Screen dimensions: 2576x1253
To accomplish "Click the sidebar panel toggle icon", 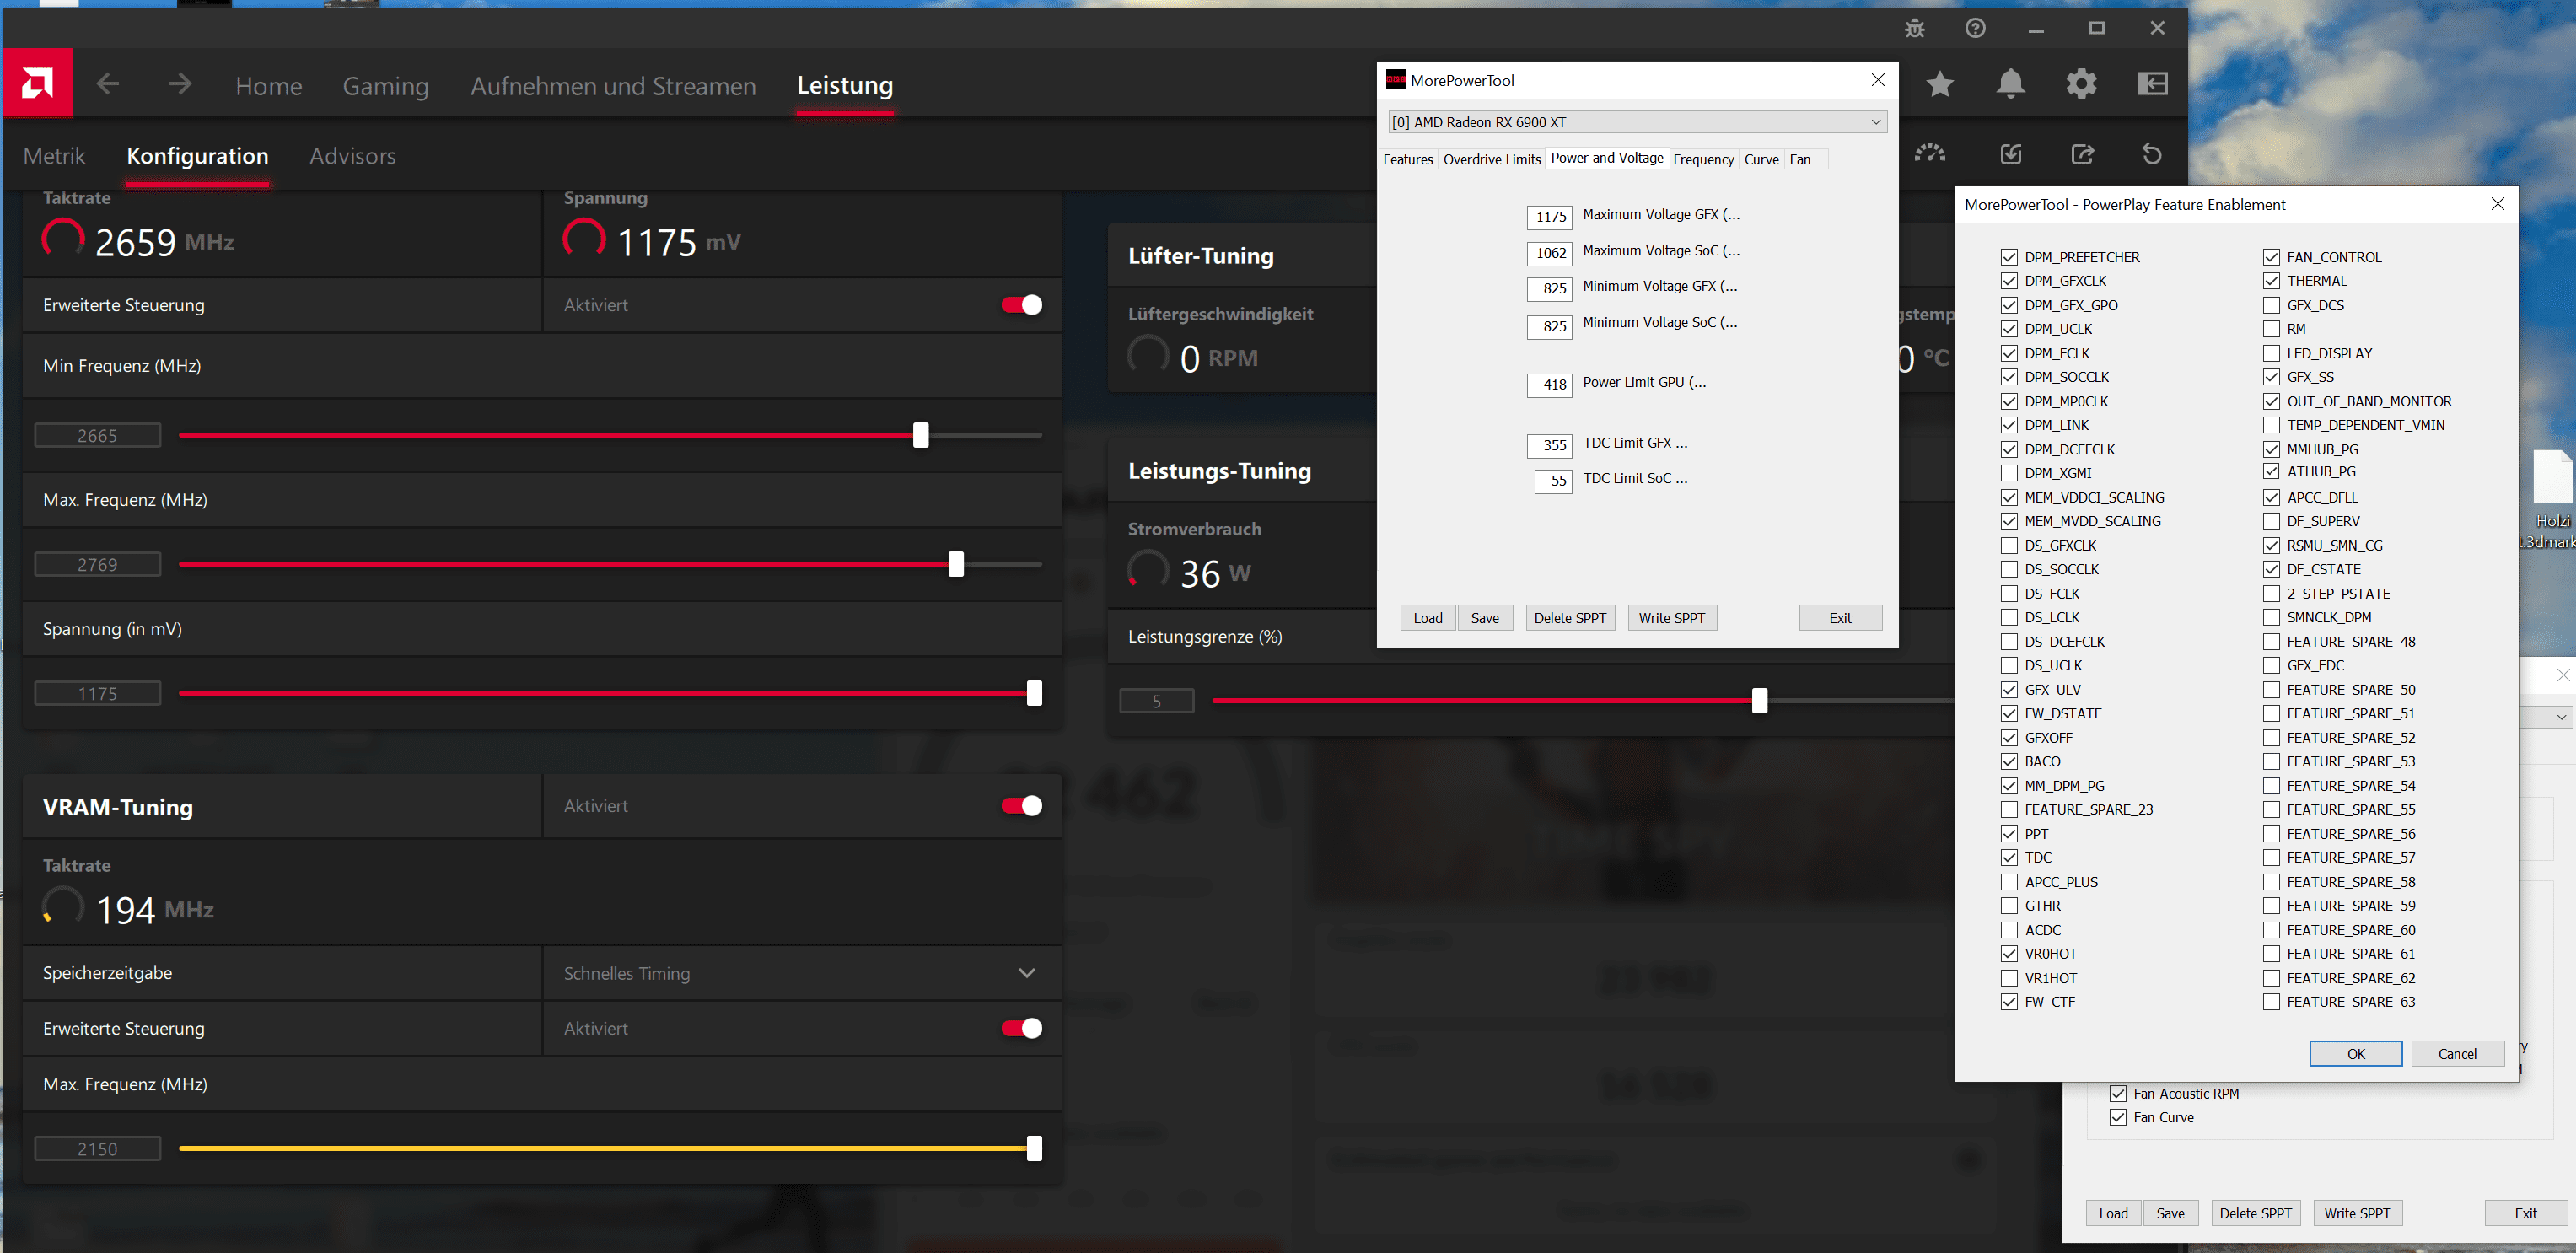I will 2152,84.
